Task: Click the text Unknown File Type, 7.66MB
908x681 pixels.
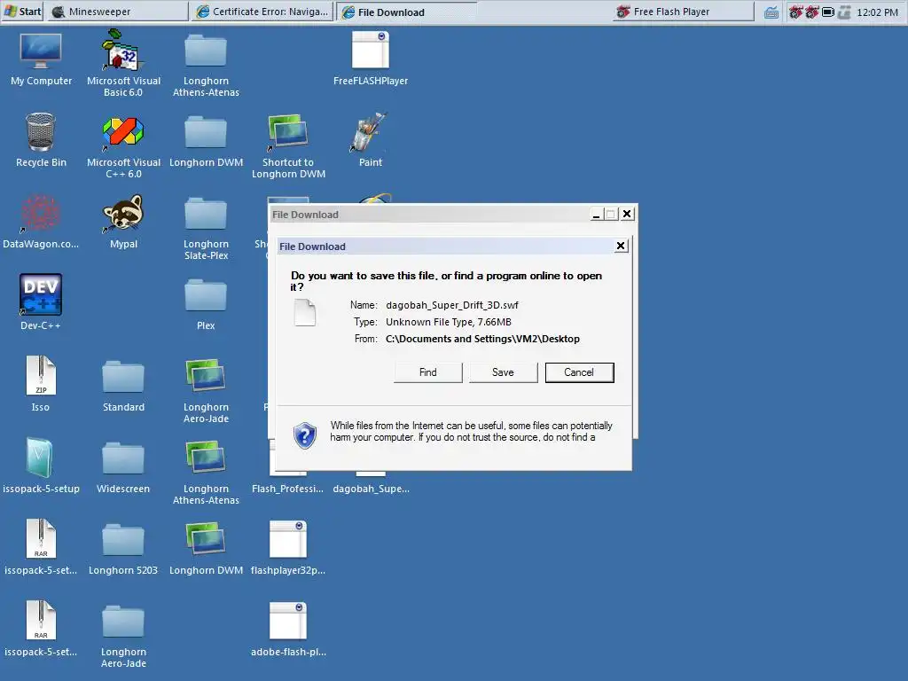Action: (x=449, y=322)
